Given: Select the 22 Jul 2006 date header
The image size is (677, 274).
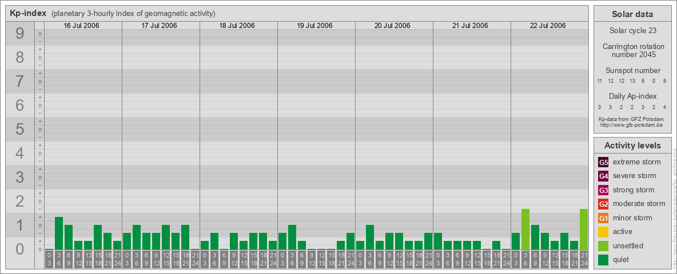Looking at the screenshot, I should (x=548, y=26).
